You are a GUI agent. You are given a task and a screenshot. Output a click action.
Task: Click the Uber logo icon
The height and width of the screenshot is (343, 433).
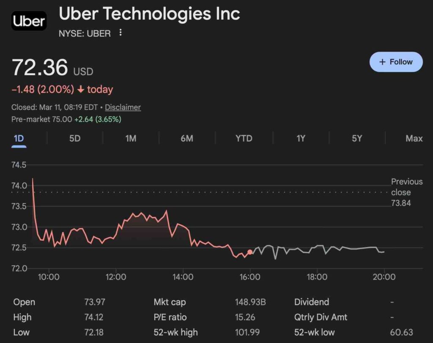click(x=29, y=21)
